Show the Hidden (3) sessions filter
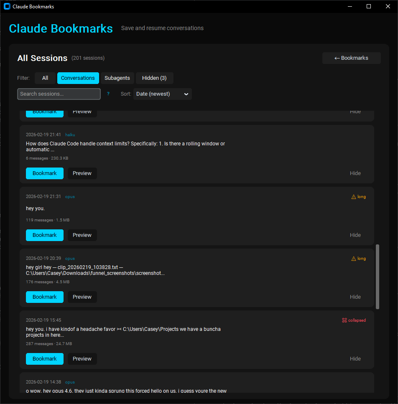The width and height of the screenshot is (398, 404). pos(154,78)
